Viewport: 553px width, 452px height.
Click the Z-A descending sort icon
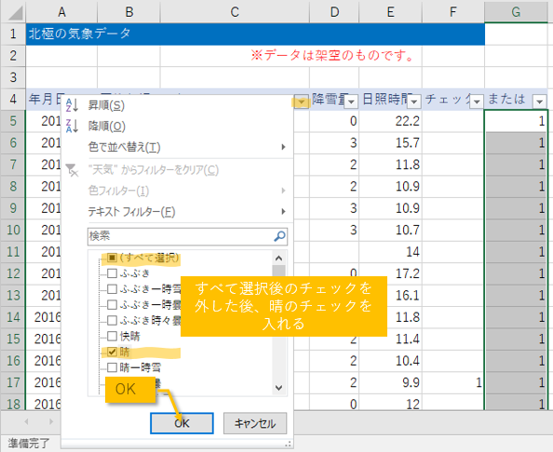pyautogui.click(x=72, y=126)
